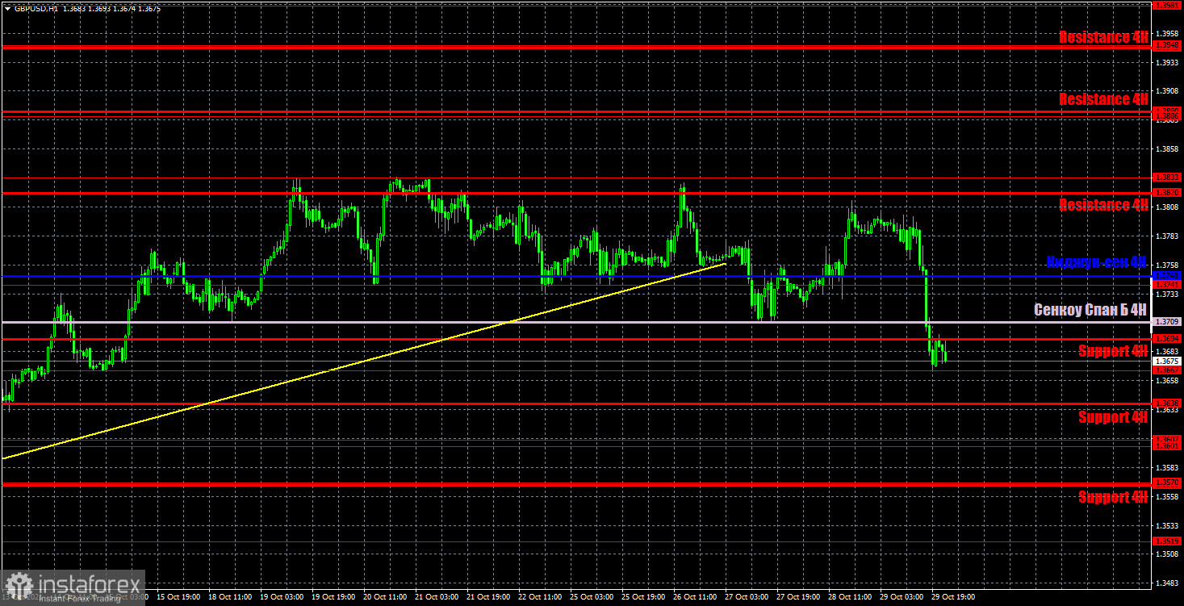The width and height of the screenshot is (1184, 606).
Task: Click the 1.3733 price axis value
Action: tap(1168, 295)
